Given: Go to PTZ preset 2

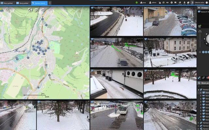Looking at the screenshot, I should click(x=206, y=52).
